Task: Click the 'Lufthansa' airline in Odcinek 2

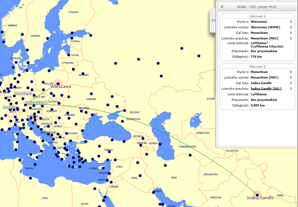Action: coord(259,94)
